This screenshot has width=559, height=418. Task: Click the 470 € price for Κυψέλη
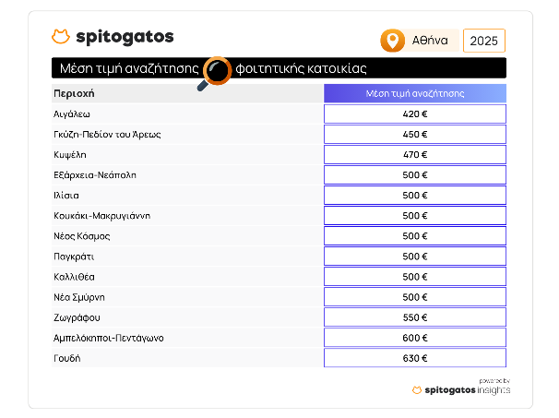point(415,155)
